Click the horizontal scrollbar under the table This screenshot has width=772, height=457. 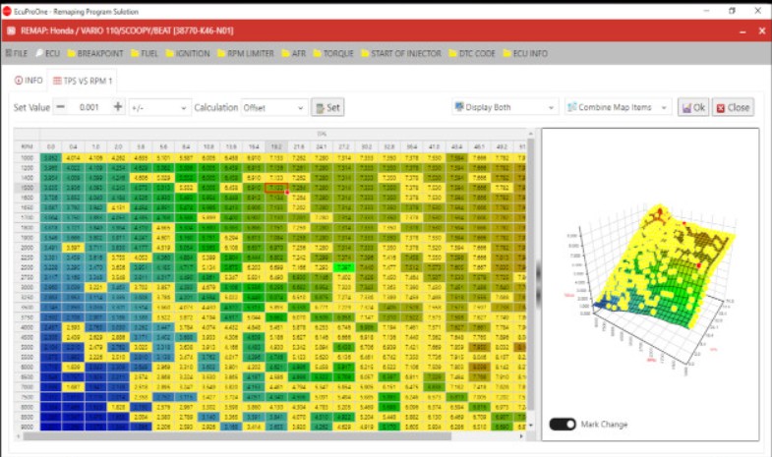236,435
